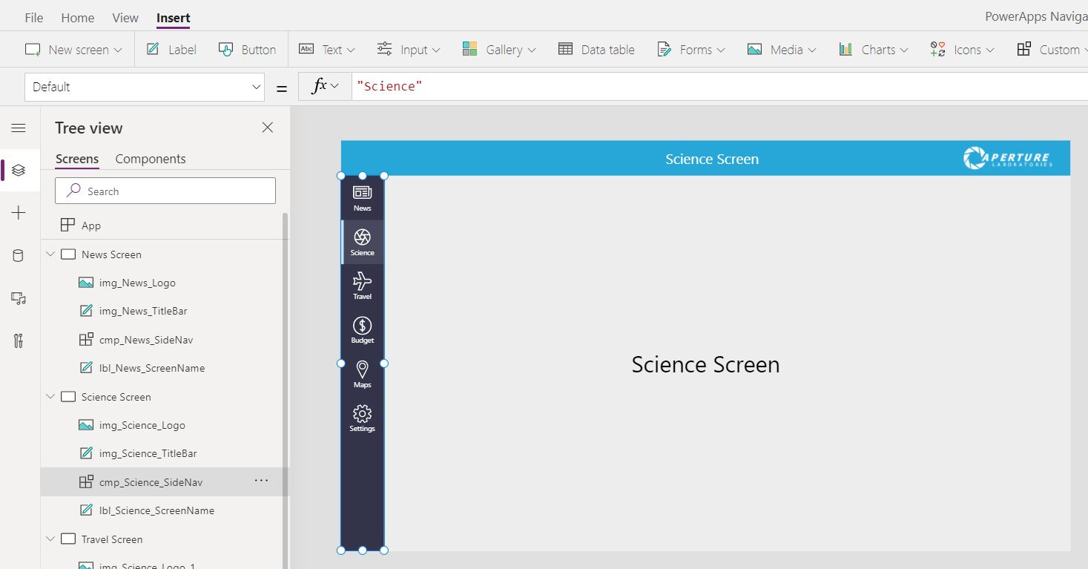Select img_Science_Logo in tree
This screenshot has width=1088, height=569.
coord(142,425)
